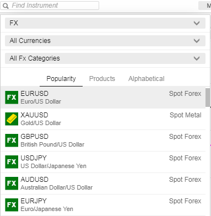The width and height of the screenshot is (211, 216).
Task: Click the partially visible button at top right
Action: click(205, 6)
